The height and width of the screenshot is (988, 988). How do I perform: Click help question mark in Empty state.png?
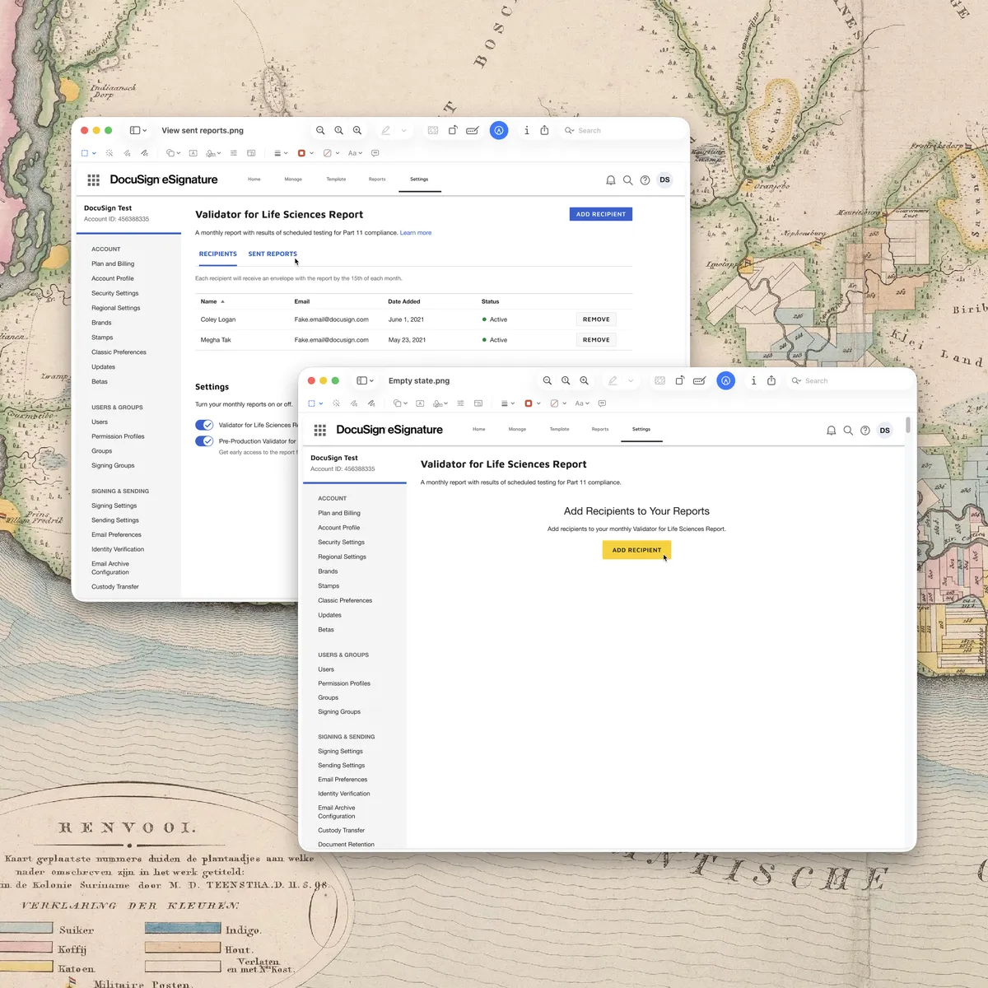864,431
